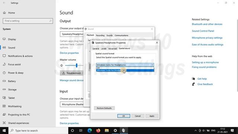
Task: Click the Settings page scrollbar
Action: point(237,55)
